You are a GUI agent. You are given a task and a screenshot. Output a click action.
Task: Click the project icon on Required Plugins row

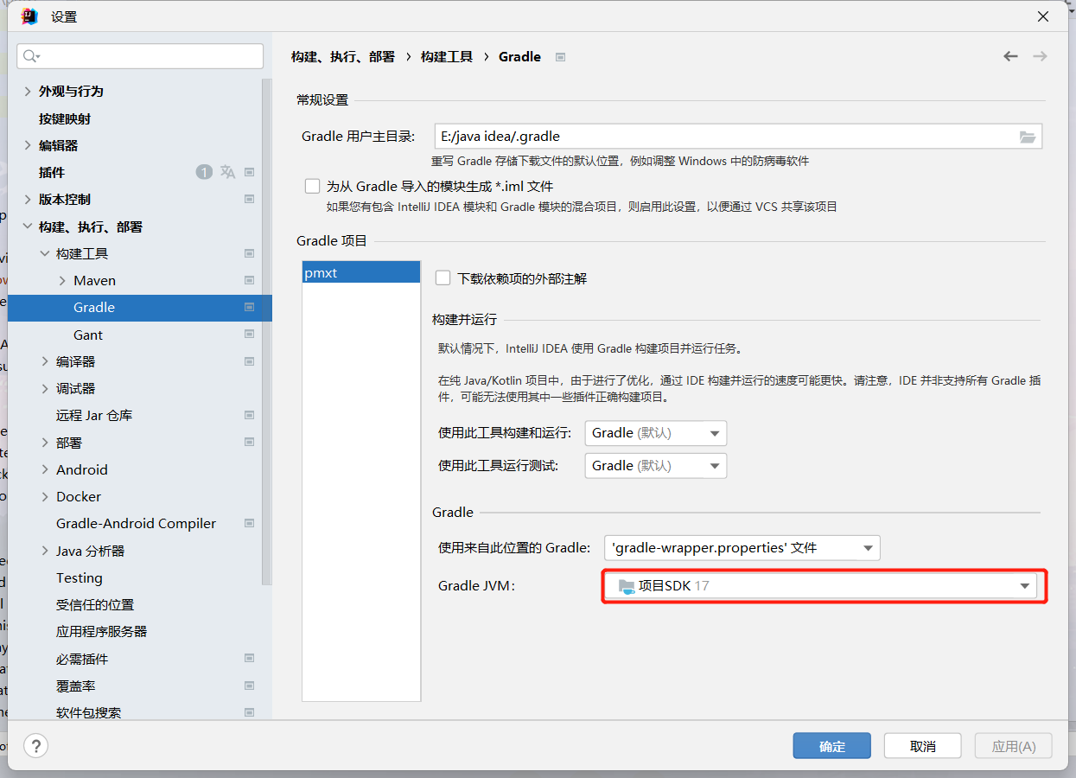click(249, 659)
